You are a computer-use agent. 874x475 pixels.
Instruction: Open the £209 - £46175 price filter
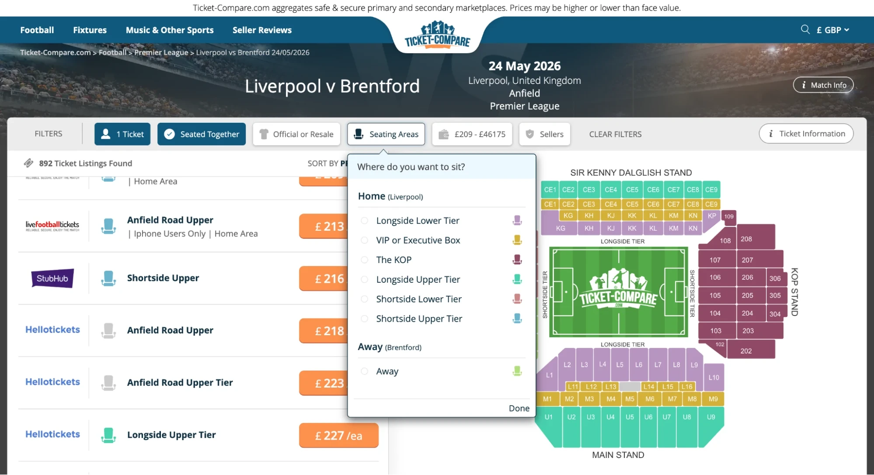[x=472, y=134]
